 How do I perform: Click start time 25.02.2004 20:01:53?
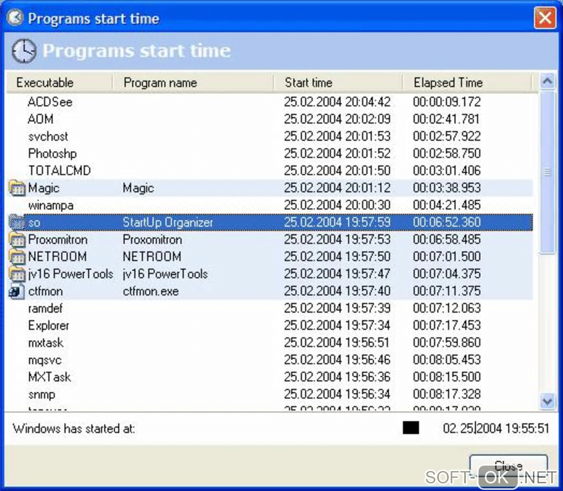point(337,136)
